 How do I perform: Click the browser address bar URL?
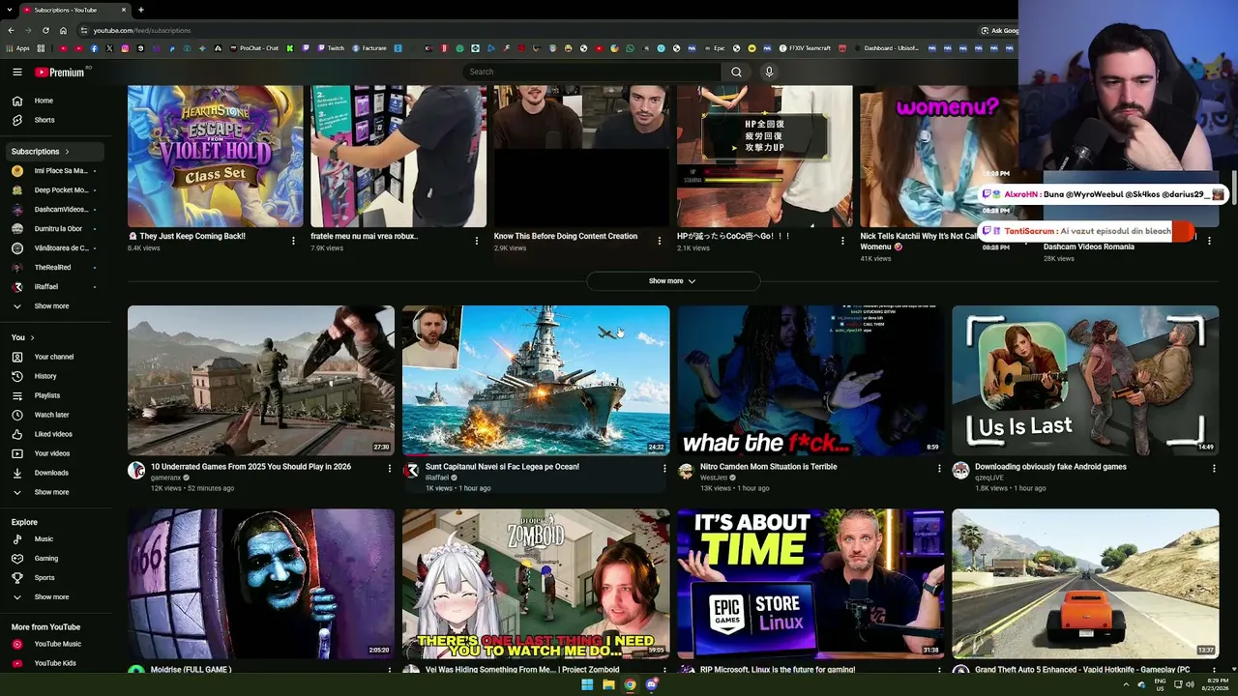coord(142,30)
